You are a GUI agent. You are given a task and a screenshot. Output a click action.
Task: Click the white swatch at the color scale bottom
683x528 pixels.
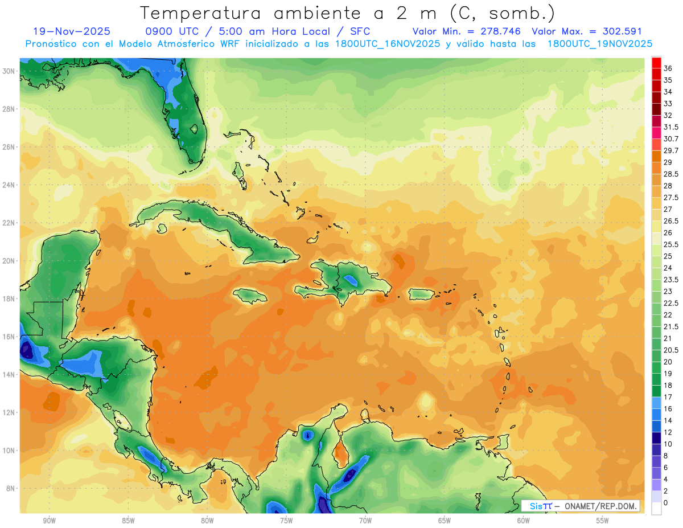click(x=656, y=508)
